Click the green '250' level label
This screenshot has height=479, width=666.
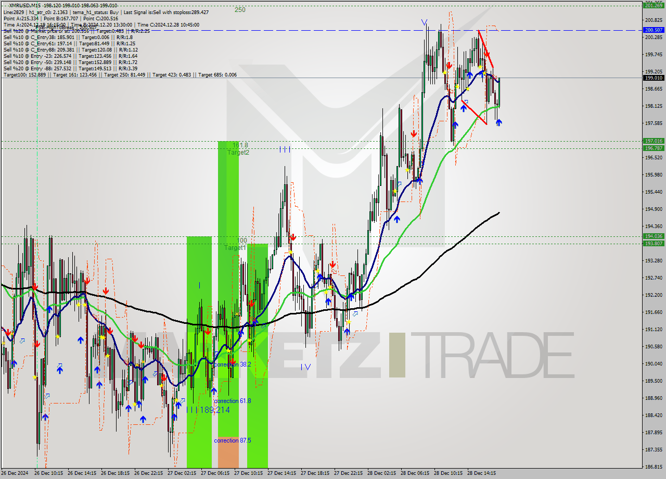pyautogui.click(x=240, y=9)
